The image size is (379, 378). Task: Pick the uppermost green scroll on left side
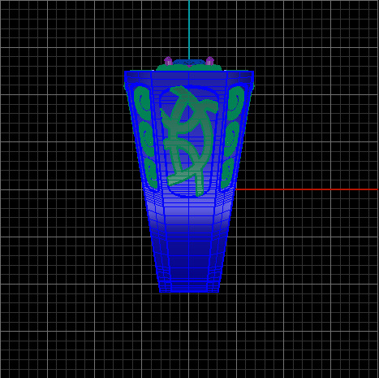(x=142, y=102)
